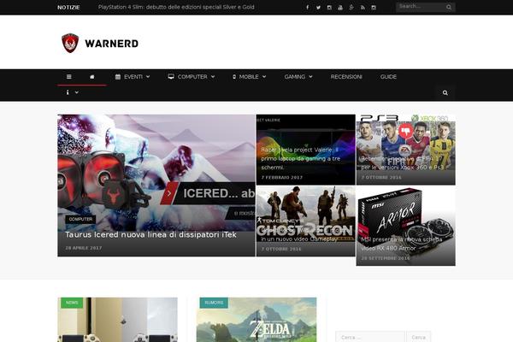Open the COMPUTER menu
Viewport: 513px width, 342px height.
[192, 77]
